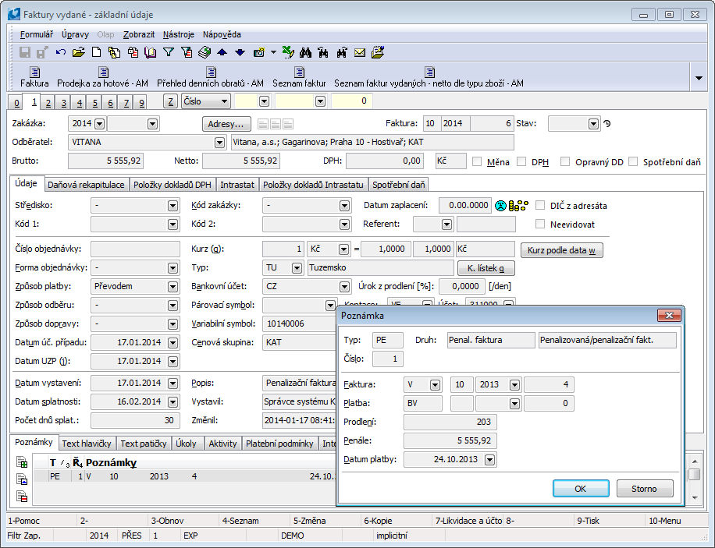Screen dimensions: 715x548
Task: Enable the Měna checkbox
Action: point(477,161)
